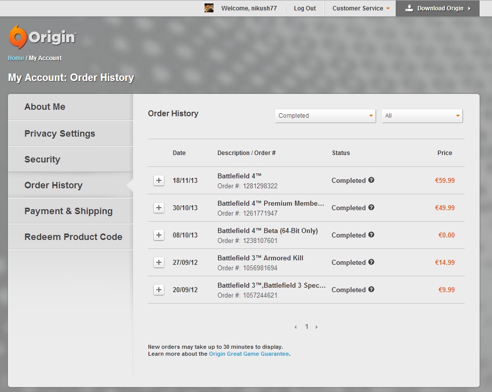Click the Download Origin button
The height and width of the screenshot is (392, 492).
pos(437,8)
